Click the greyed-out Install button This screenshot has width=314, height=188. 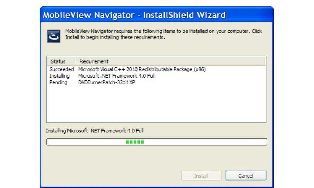(x=201, y=176)
